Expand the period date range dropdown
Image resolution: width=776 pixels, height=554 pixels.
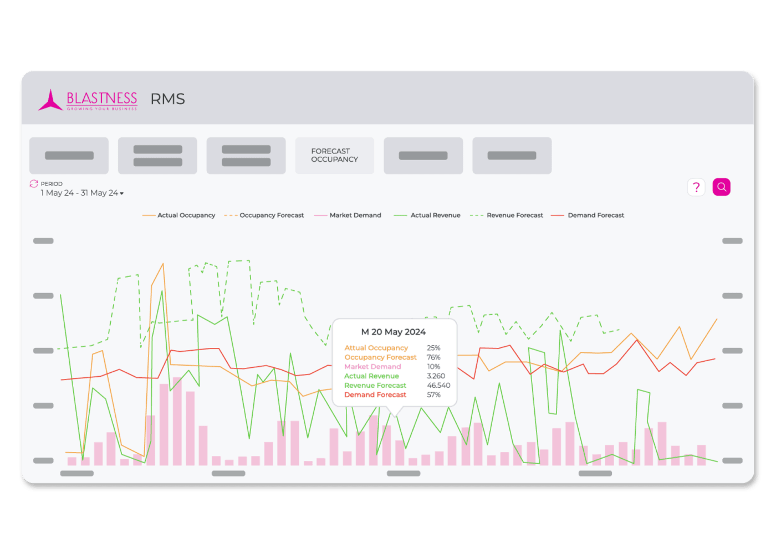click(x=81, y=193)
